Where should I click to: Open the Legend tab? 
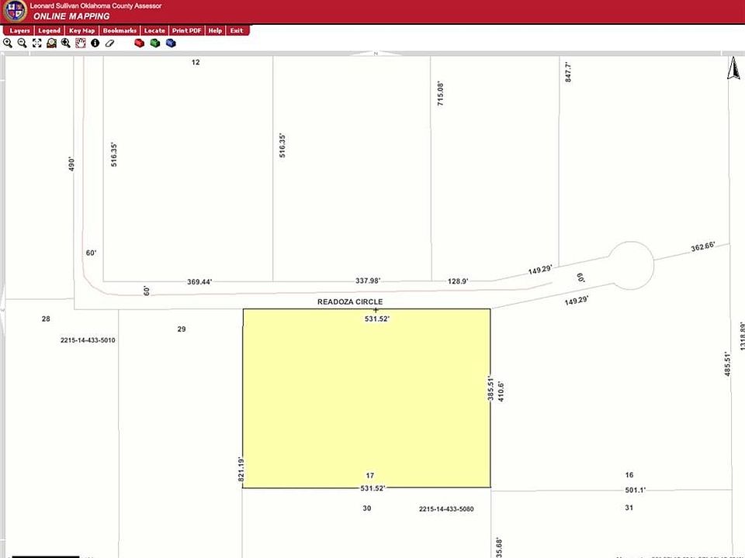pyautogui.click(x=49, y=30)
